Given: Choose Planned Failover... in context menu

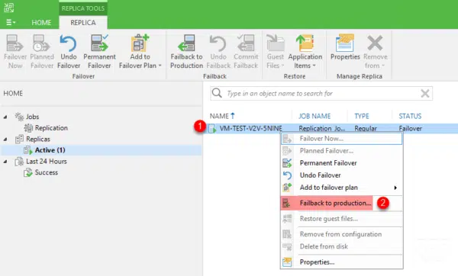Looking at the screenshot, I should click(341, 151).
